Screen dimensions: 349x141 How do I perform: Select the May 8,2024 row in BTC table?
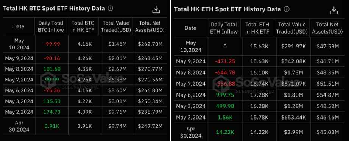coord(84,69)
